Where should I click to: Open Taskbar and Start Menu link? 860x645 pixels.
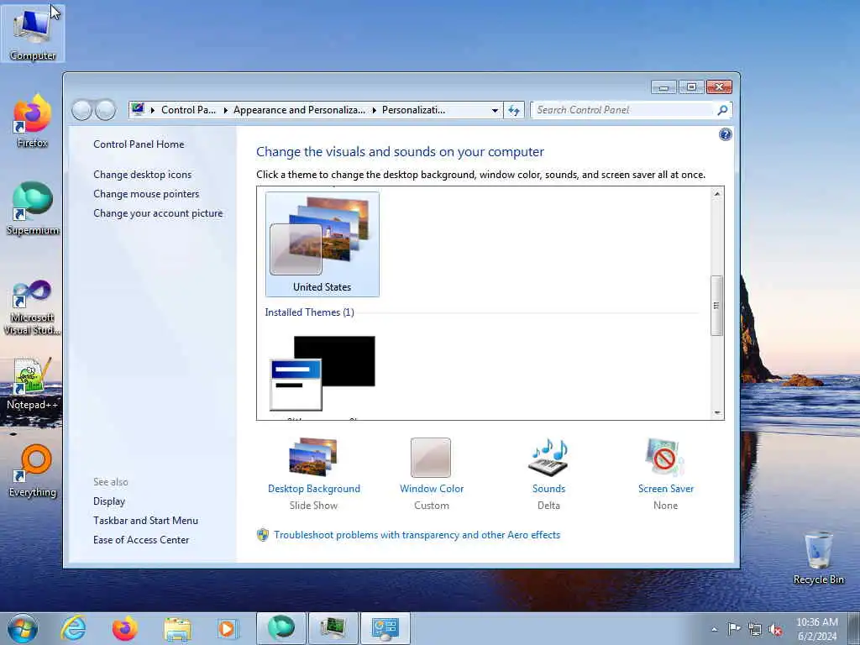click(x=146, y=521)
